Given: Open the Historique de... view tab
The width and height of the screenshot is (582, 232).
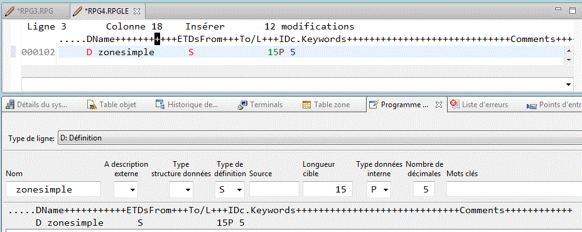Looking at the screenshot, I should point(186,105).
